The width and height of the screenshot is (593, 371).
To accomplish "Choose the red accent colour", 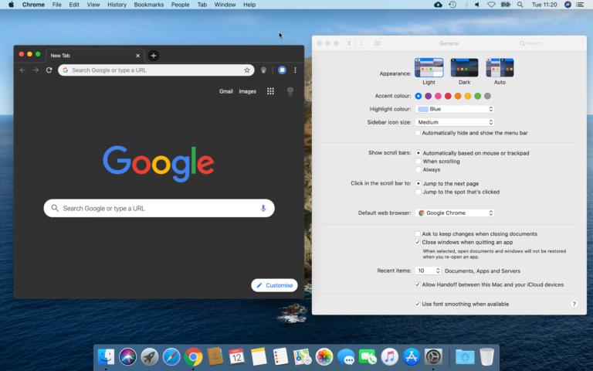I will coord(448,96).
